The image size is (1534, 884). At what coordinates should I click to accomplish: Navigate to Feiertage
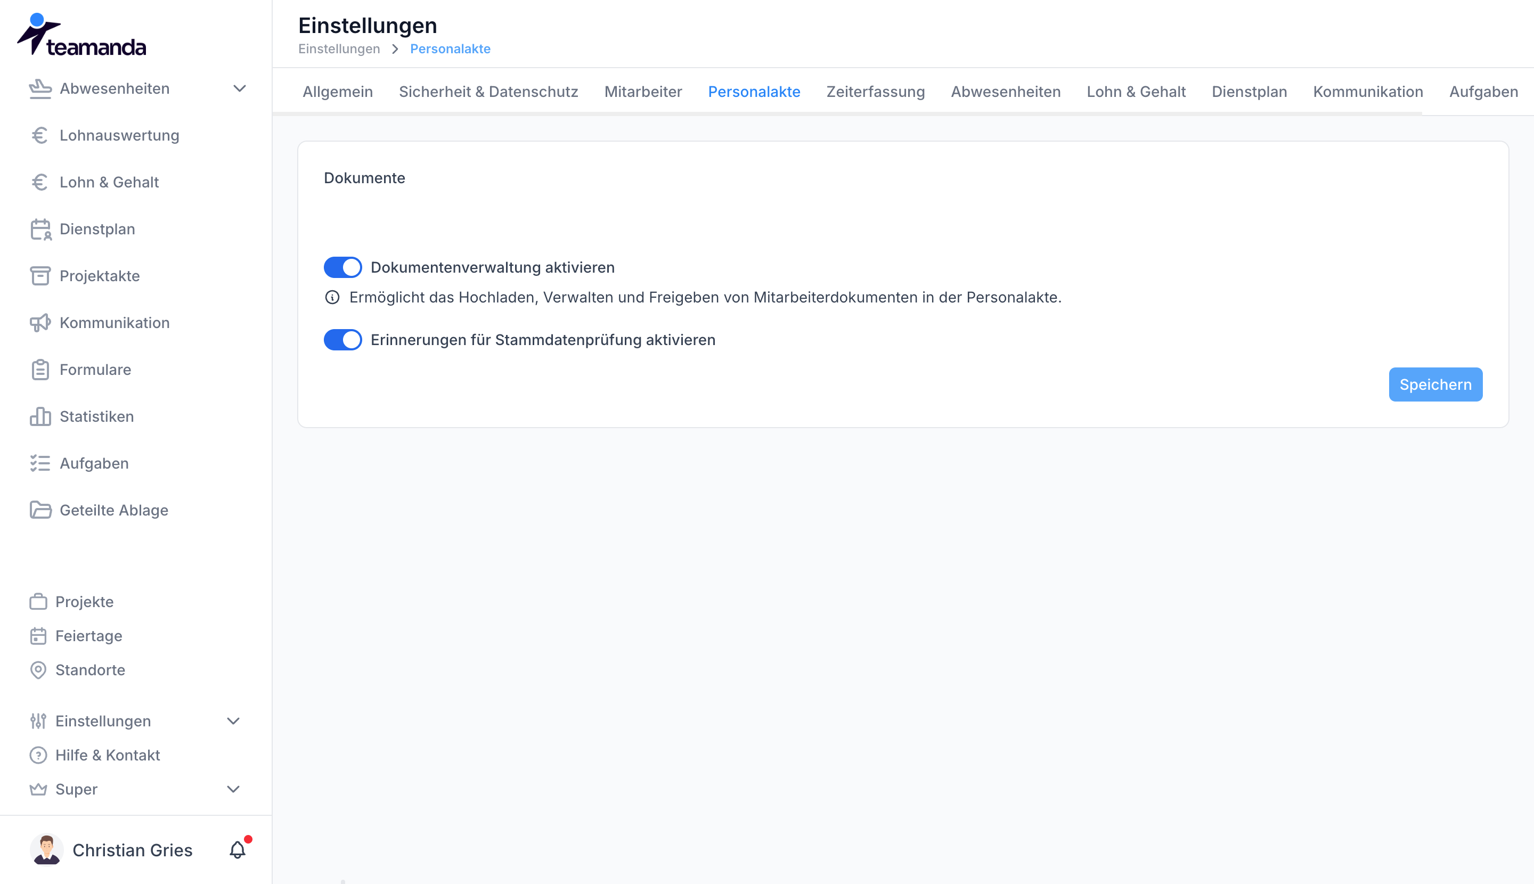pos(88,636)
